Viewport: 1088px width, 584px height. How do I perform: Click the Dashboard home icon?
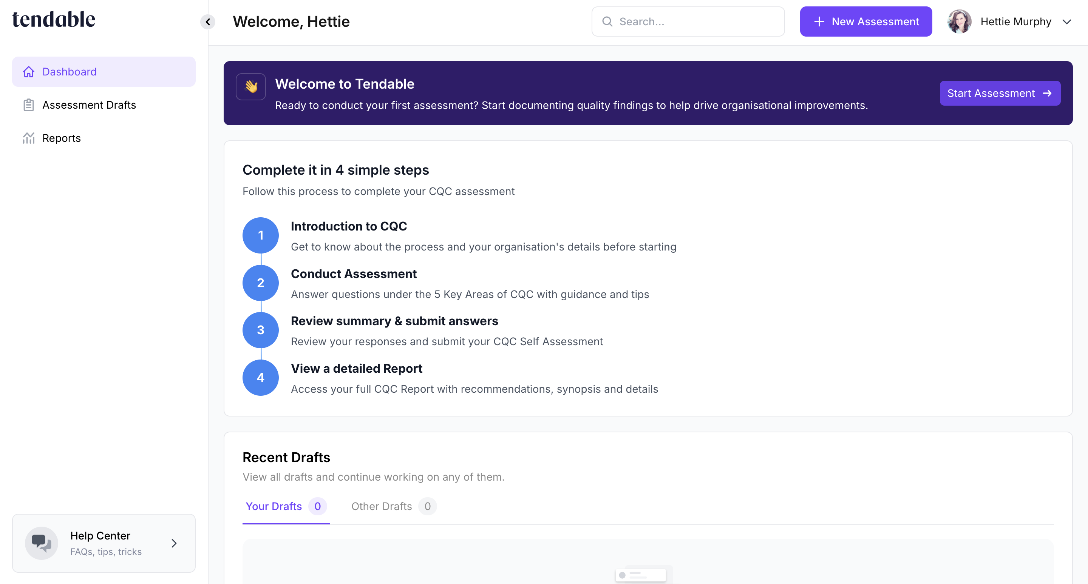pos(28,72)
